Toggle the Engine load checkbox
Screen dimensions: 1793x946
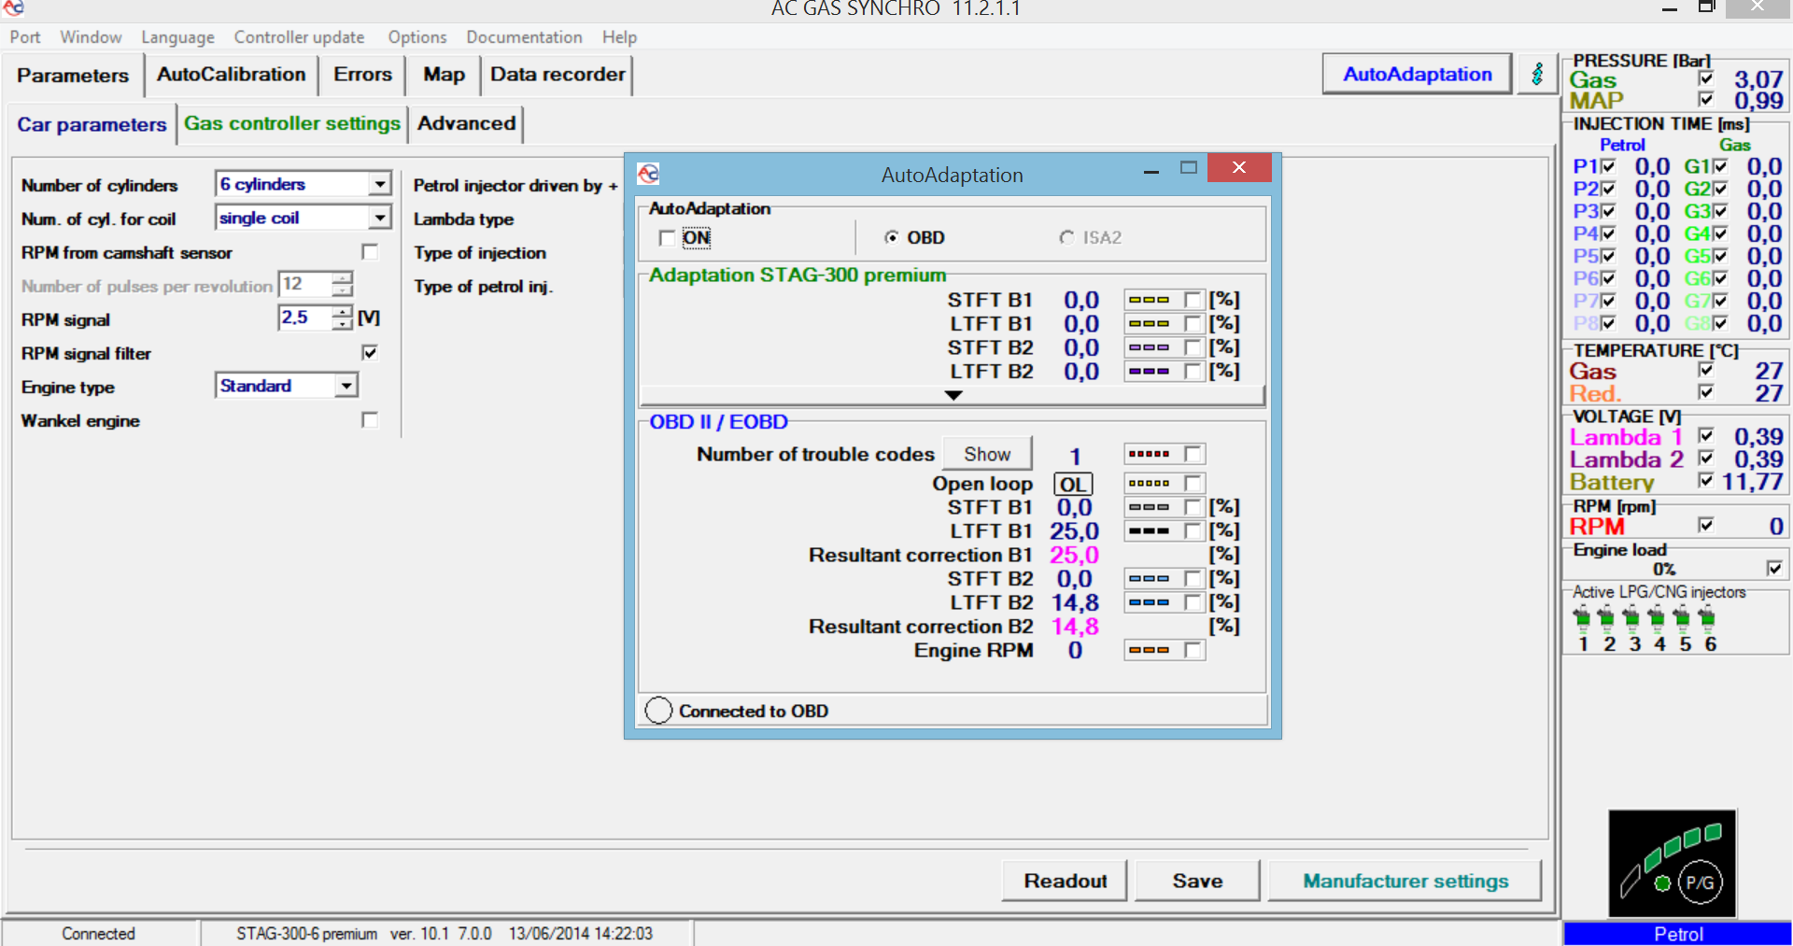[1774, 568]
